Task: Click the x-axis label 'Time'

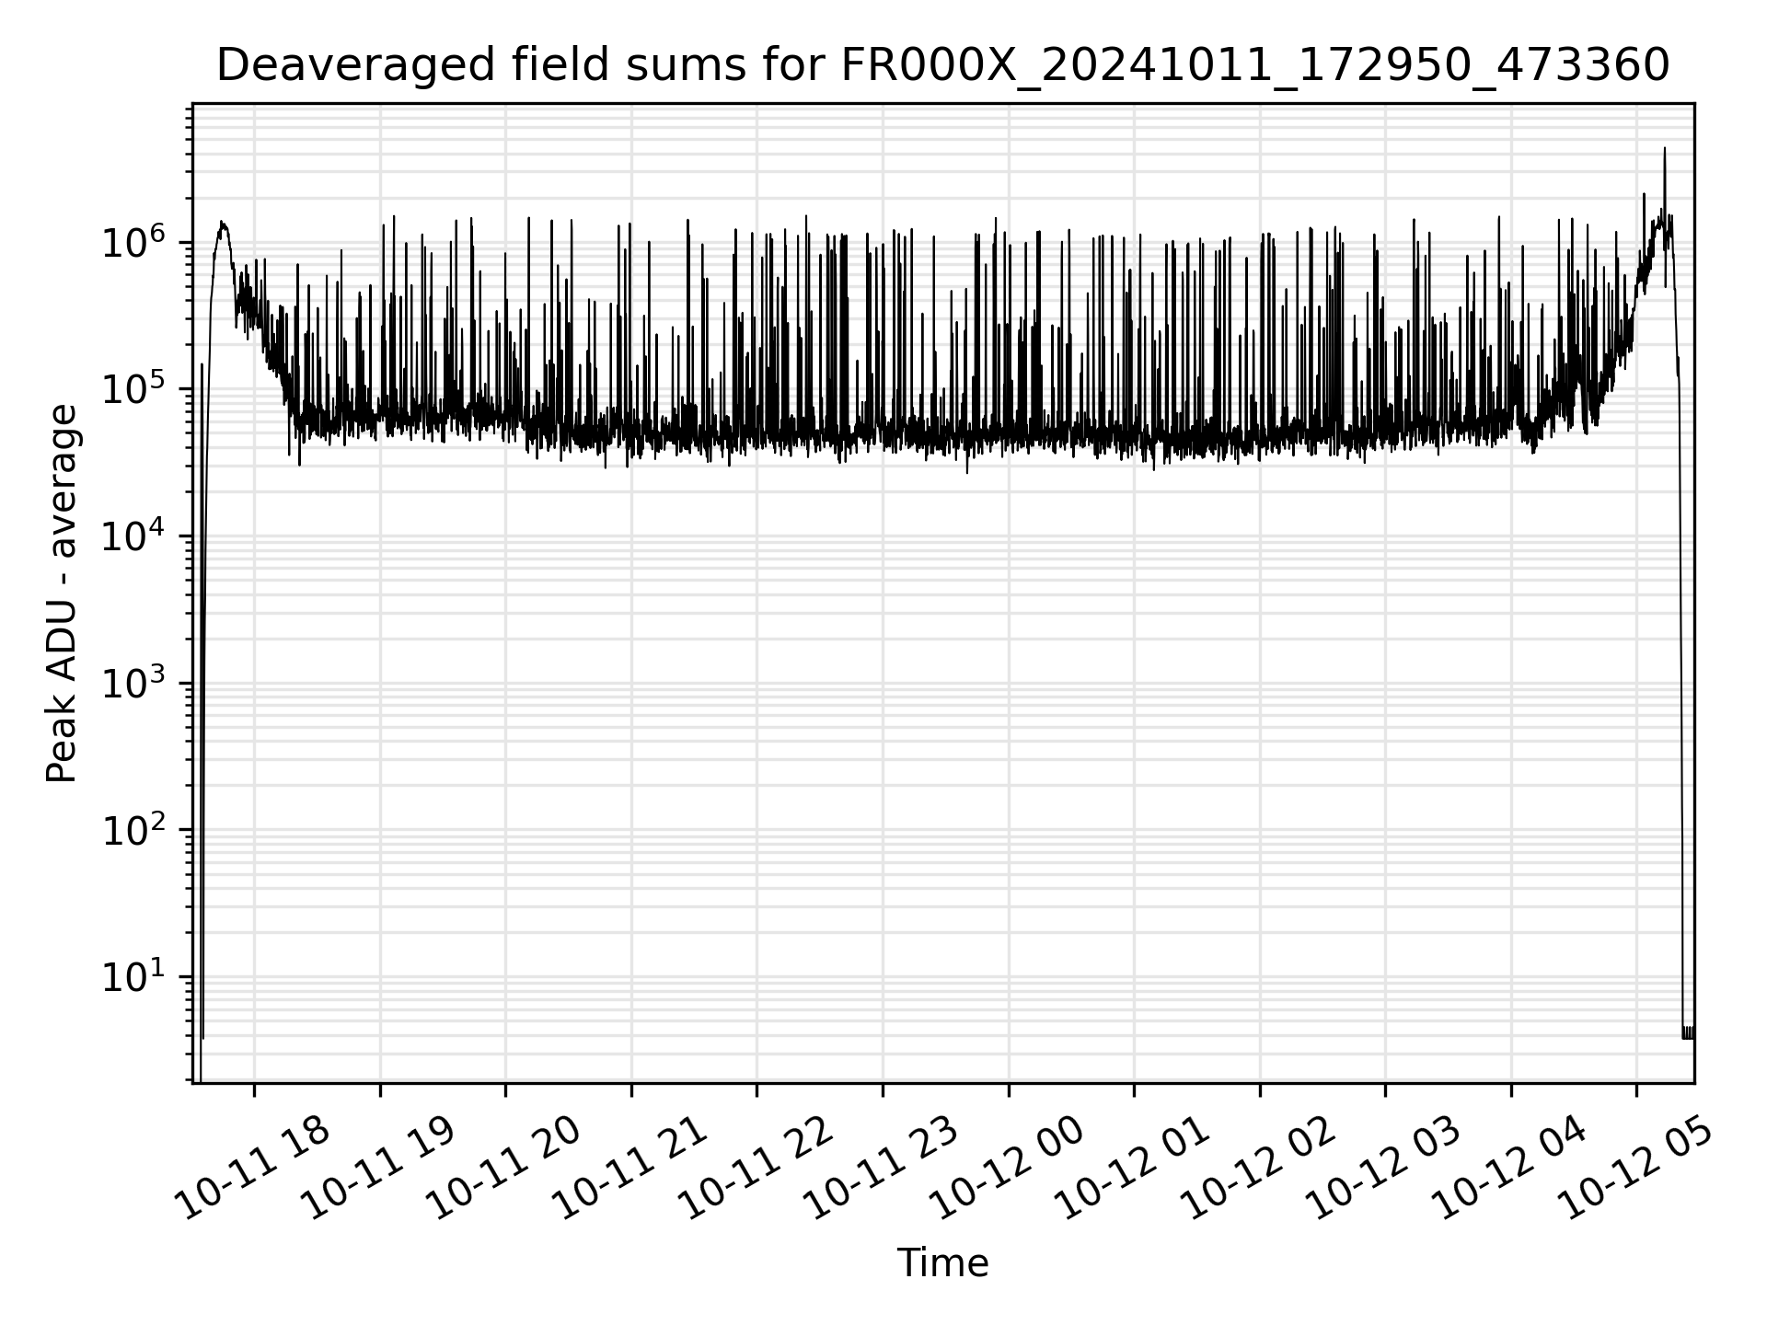Action: tap(942, 1263)
